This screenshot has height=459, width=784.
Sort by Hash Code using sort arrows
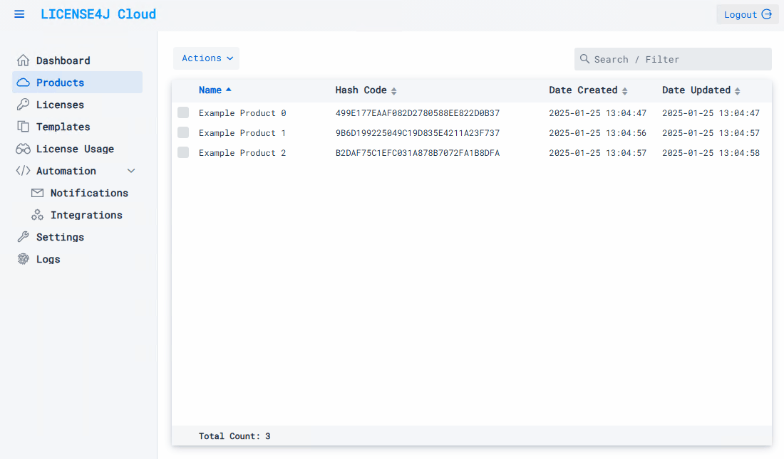(394, 91)
